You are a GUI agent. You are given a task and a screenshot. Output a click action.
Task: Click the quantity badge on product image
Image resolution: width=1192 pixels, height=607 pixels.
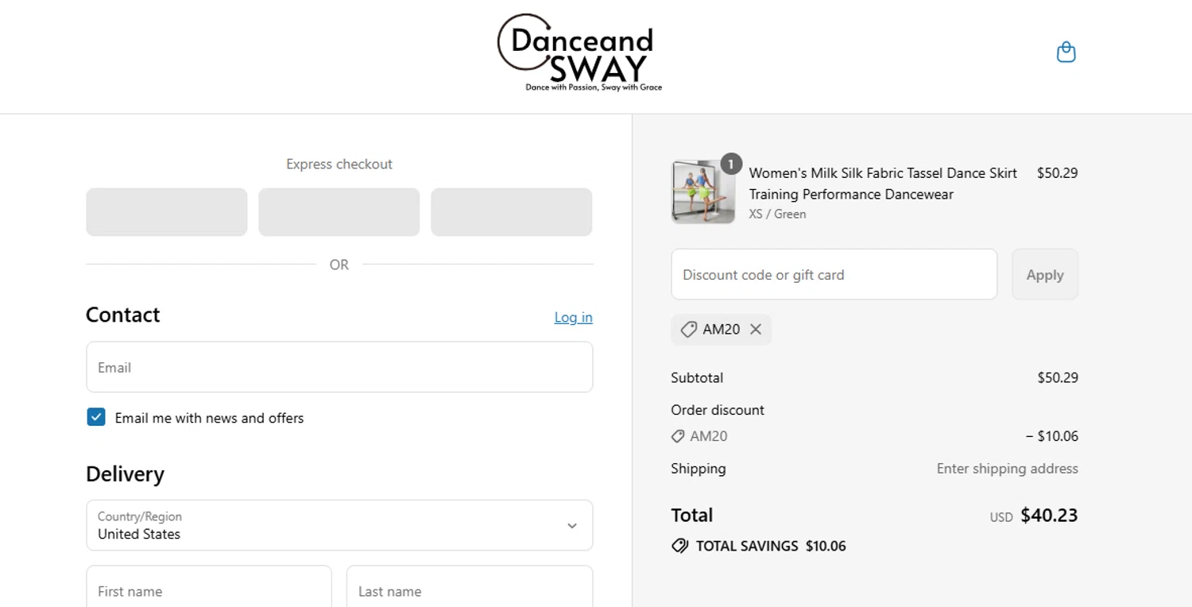[x=731, y=164]
